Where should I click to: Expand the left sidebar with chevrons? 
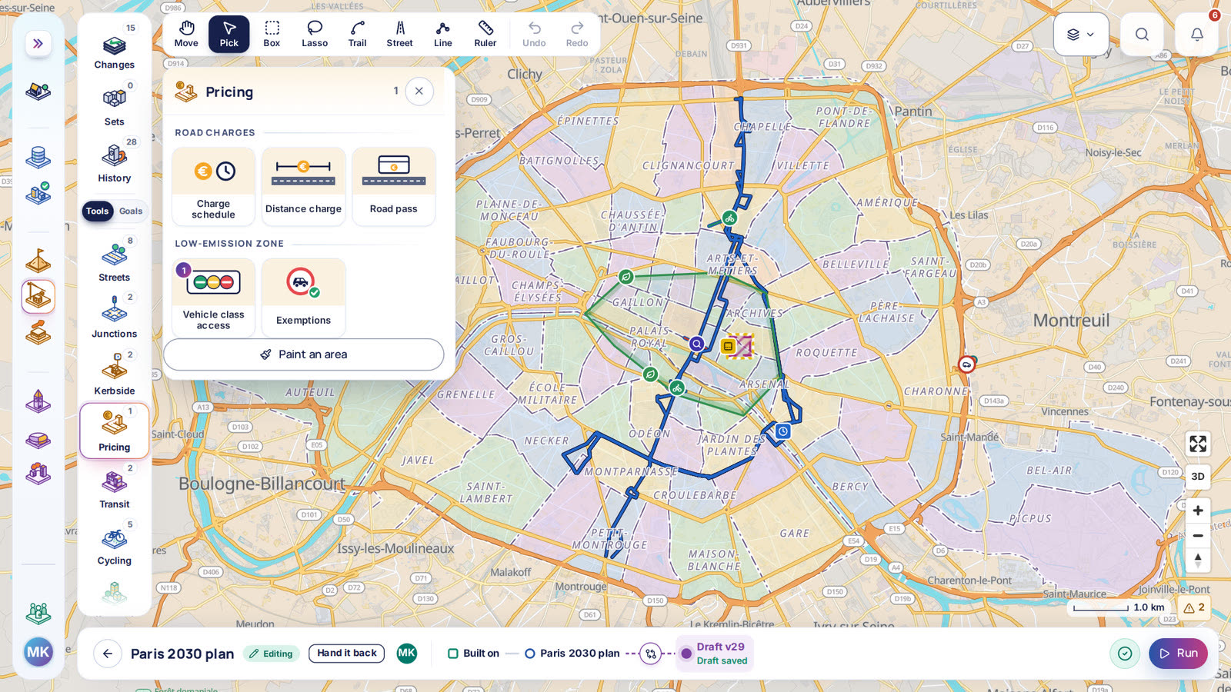(38, 43)
